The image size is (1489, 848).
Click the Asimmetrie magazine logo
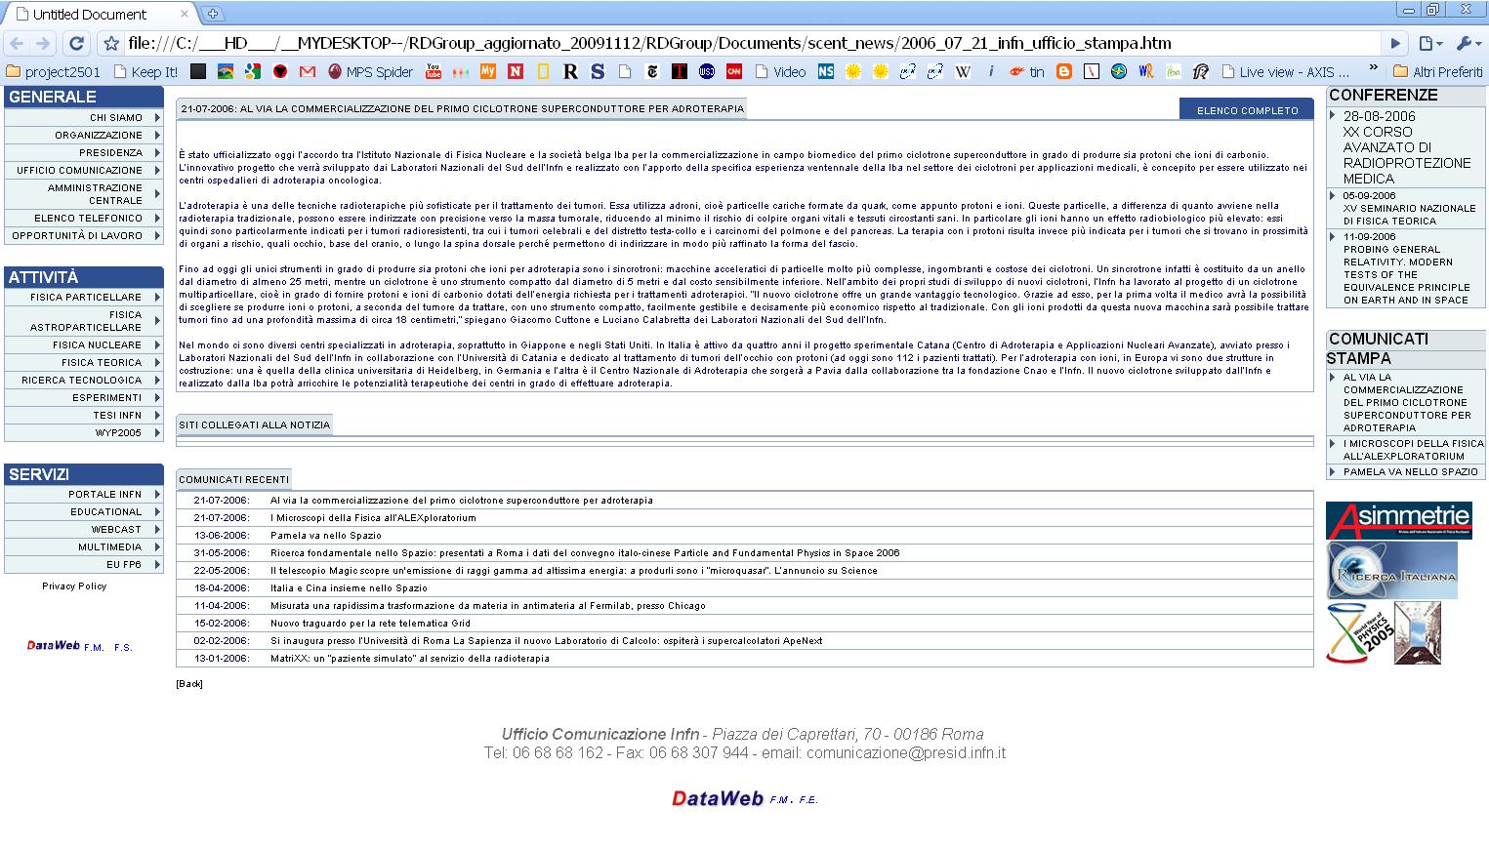point(1398,520)
